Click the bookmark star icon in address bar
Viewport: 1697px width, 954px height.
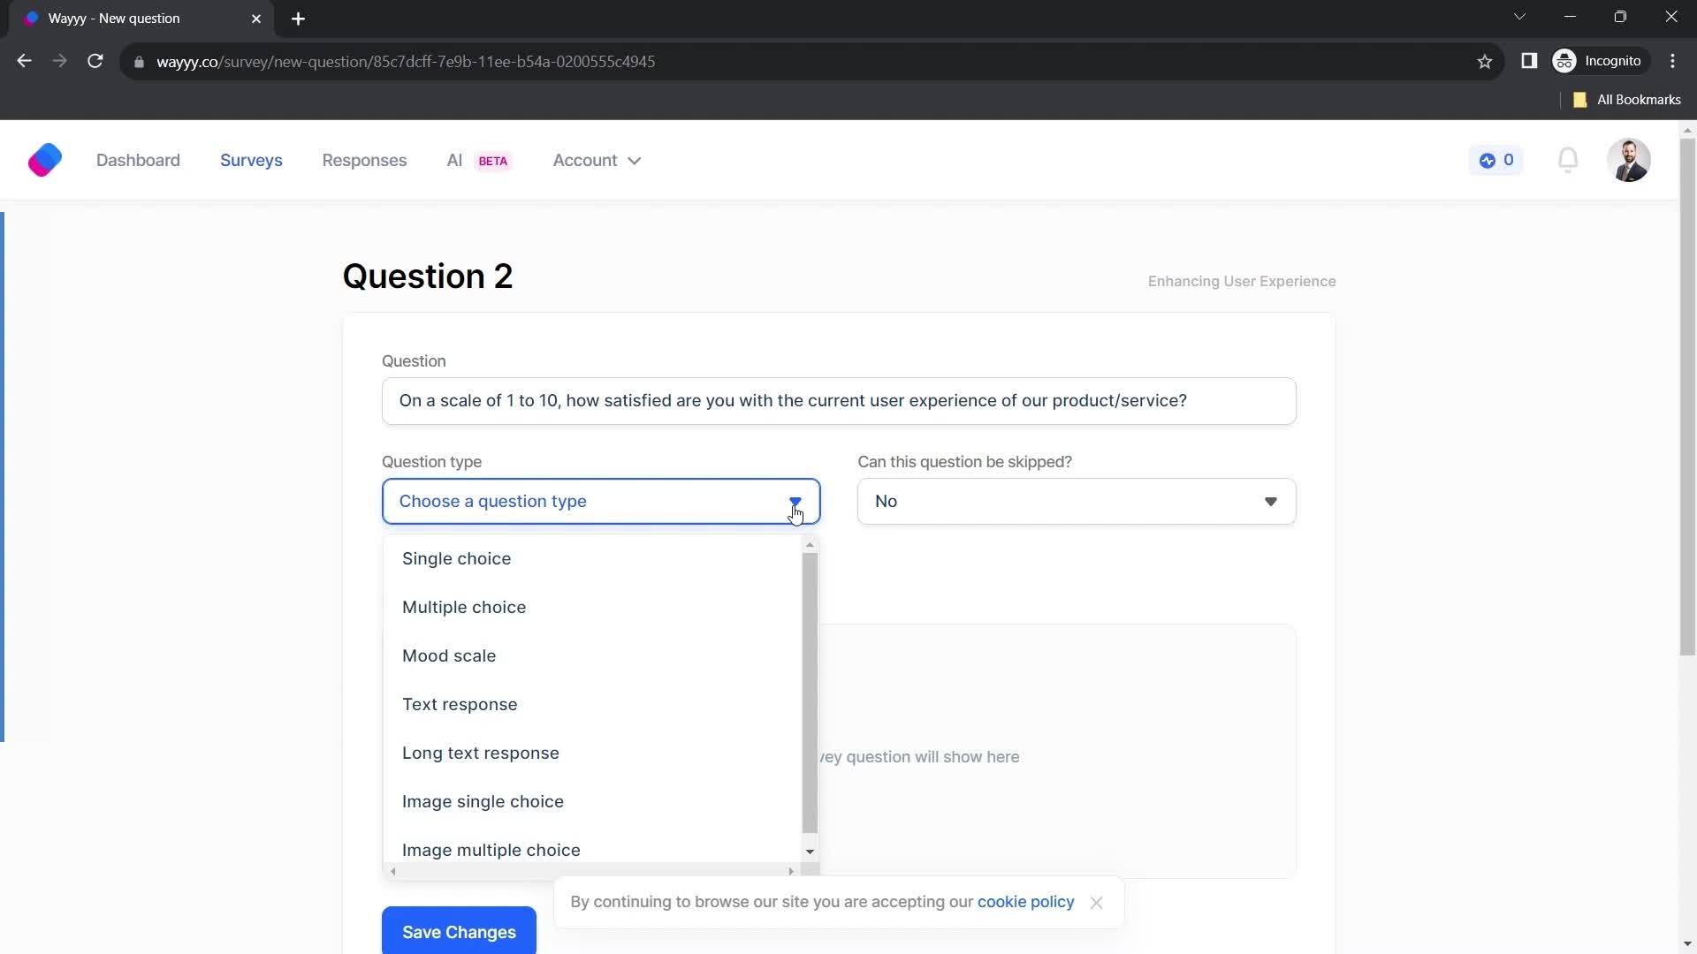pyautogui.click(x=1486, y=62)
